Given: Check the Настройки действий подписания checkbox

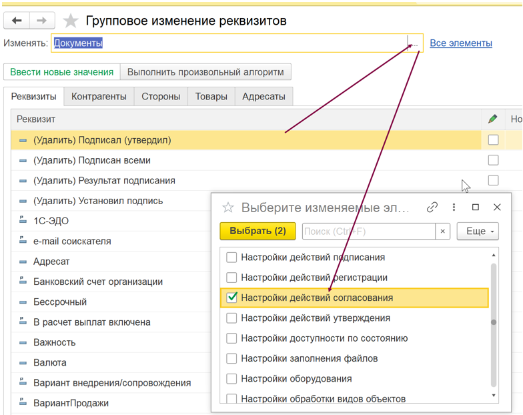Looking at the screenshot, I should coord(231,258).
